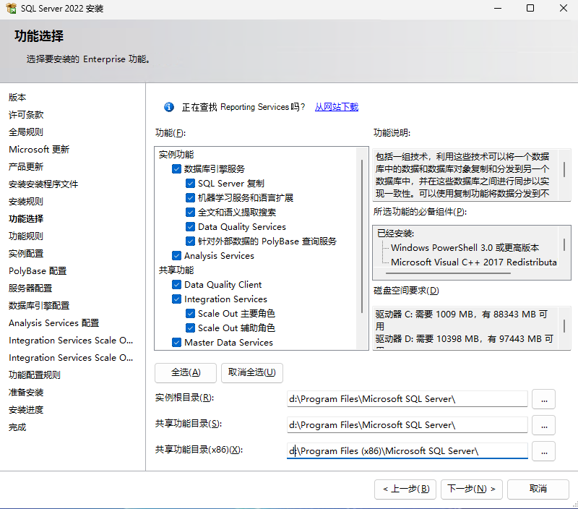This screenshot has height=509, width=578.
Task: Select the 服务器配置 step in sidebar
Action: tap(30, 288)
